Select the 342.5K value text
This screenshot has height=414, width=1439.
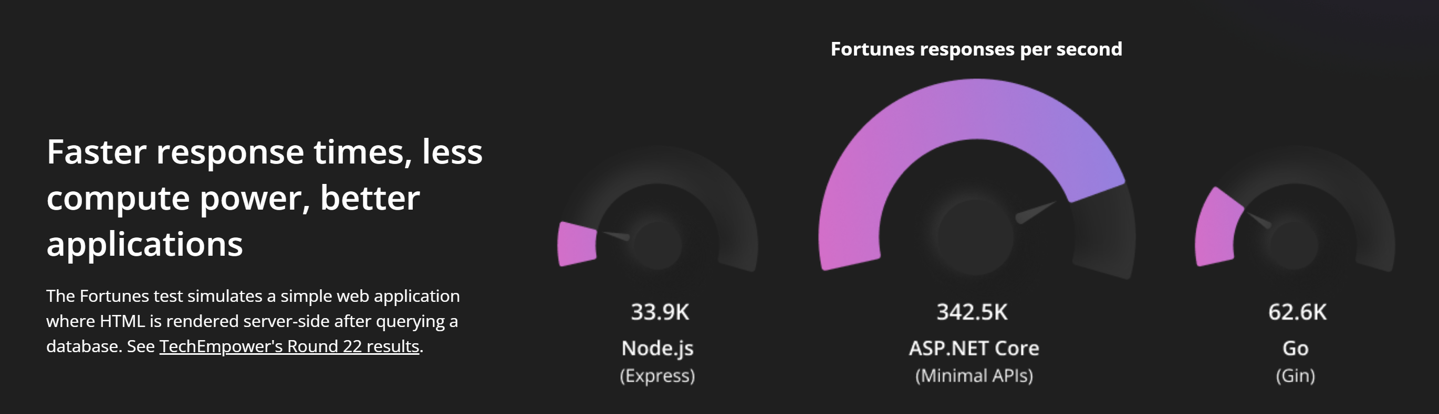click(972, 312)
